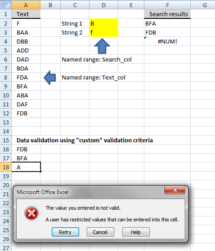Click the Retry button
The width and height of the screenshot is (215, 251).
[x=65, y=232]
